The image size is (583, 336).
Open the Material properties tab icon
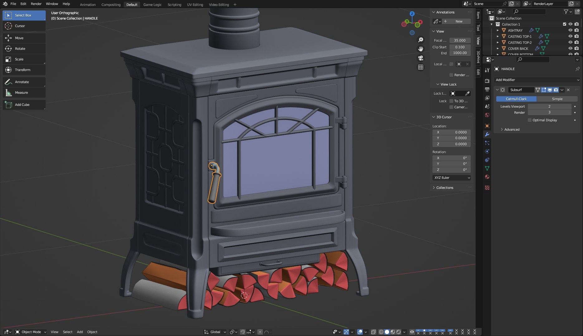pyautogui.click(x=487, y=177)
